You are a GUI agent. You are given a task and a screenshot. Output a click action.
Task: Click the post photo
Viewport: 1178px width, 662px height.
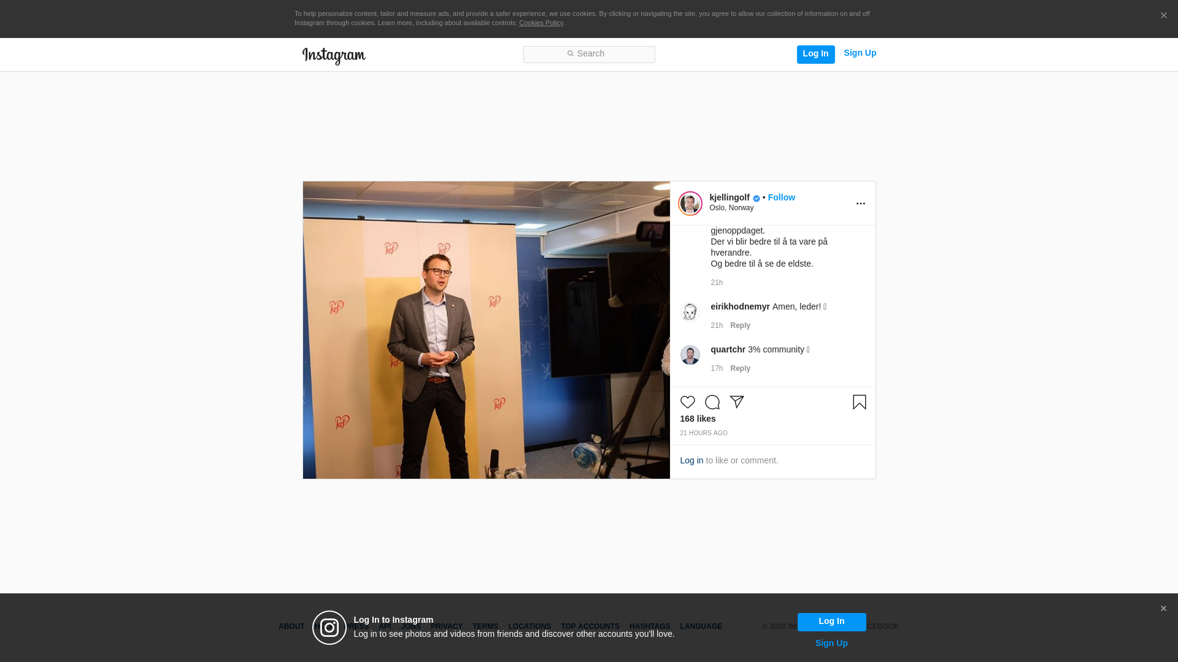[486, 330]
